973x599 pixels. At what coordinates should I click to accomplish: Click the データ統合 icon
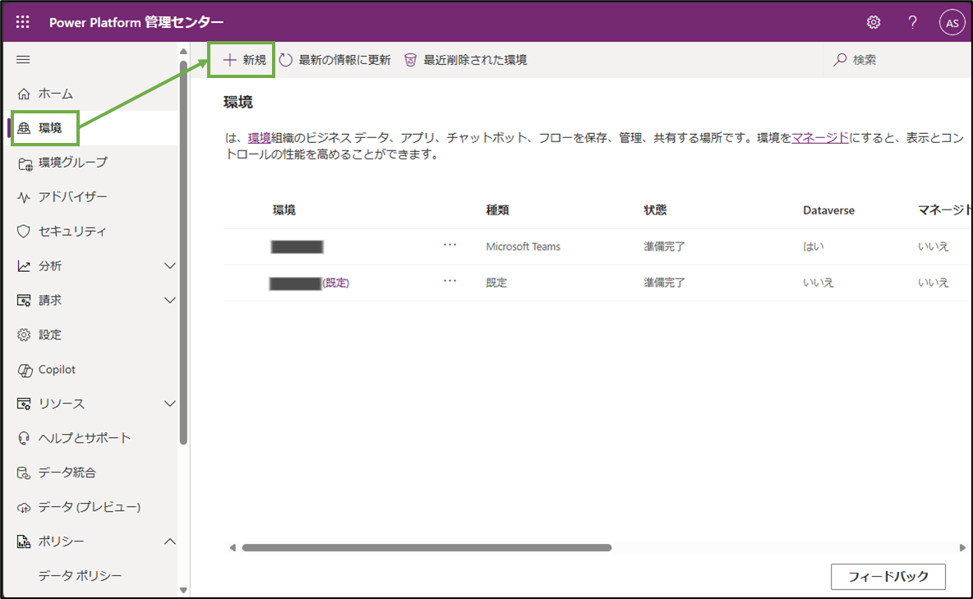coord(24,473)
